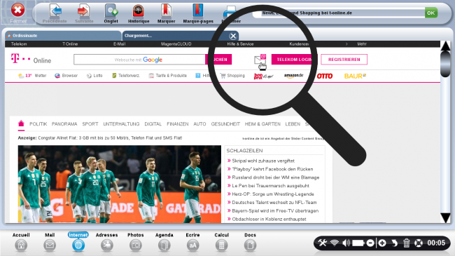Confirm the address with the OK button
This screenshot has width=455, height=256.
point(431,13)
